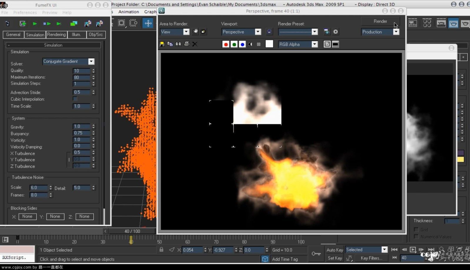Click last FumeFX toolbar save settings icon
Viewport: 470px width, 270px height.
point(99,24)
